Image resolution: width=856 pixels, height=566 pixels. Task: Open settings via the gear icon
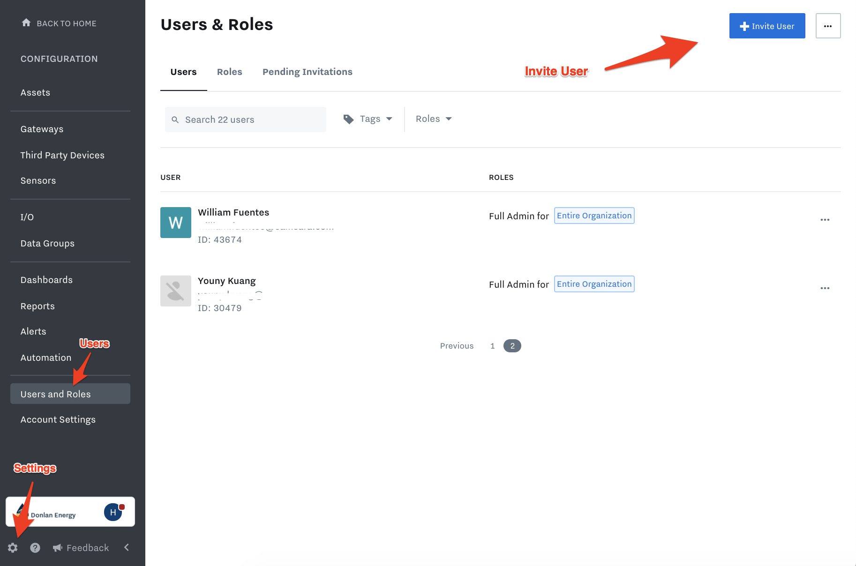pos(13,548)
